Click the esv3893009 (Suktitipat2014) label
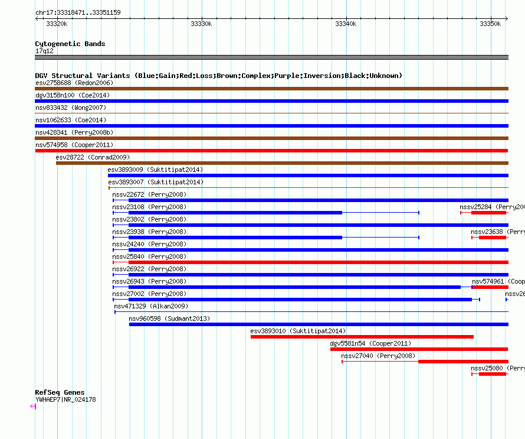 (155, 170)
